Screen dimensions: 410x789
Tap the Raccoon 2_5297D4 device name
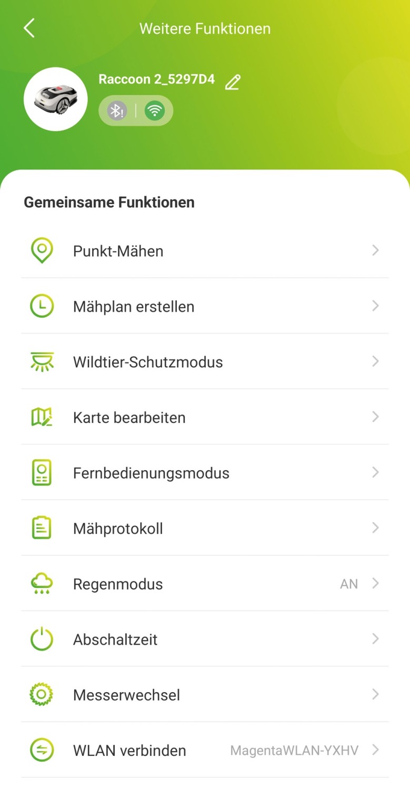156,79
